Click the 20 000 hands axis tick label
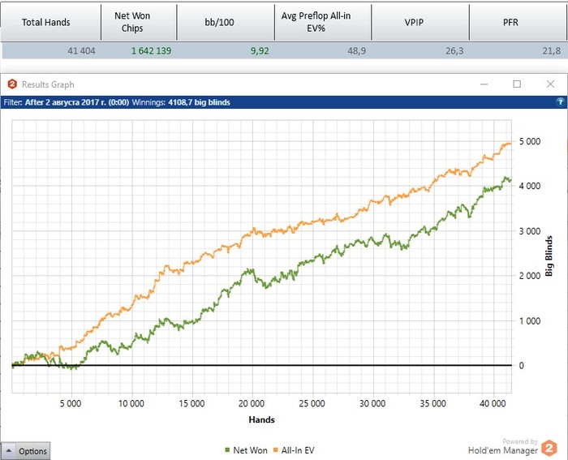Image resolution: width=568 pixels, height=460 pixels. pos(252,403)
